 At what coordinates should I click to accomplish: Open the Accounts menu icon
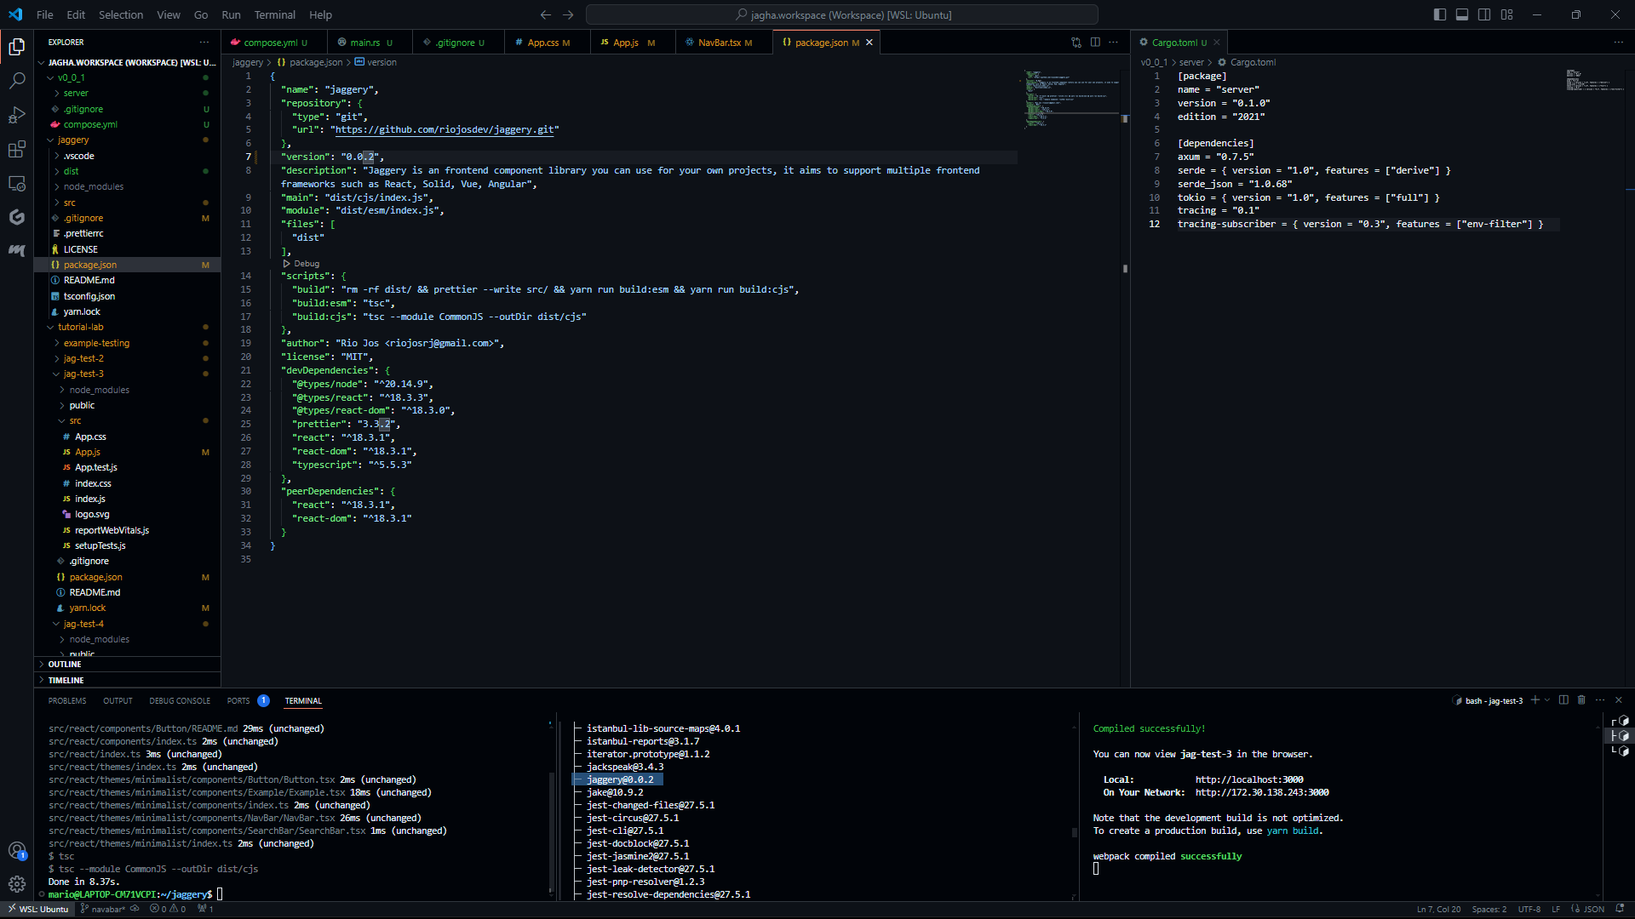point(16,850)
